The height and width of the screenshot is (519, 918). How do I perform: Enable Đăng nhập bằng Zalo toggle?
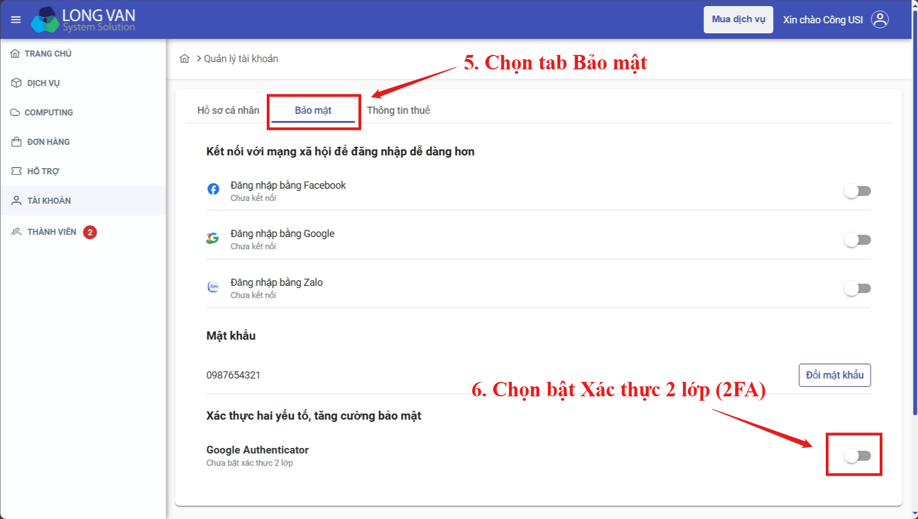click(x=857, y=289)
